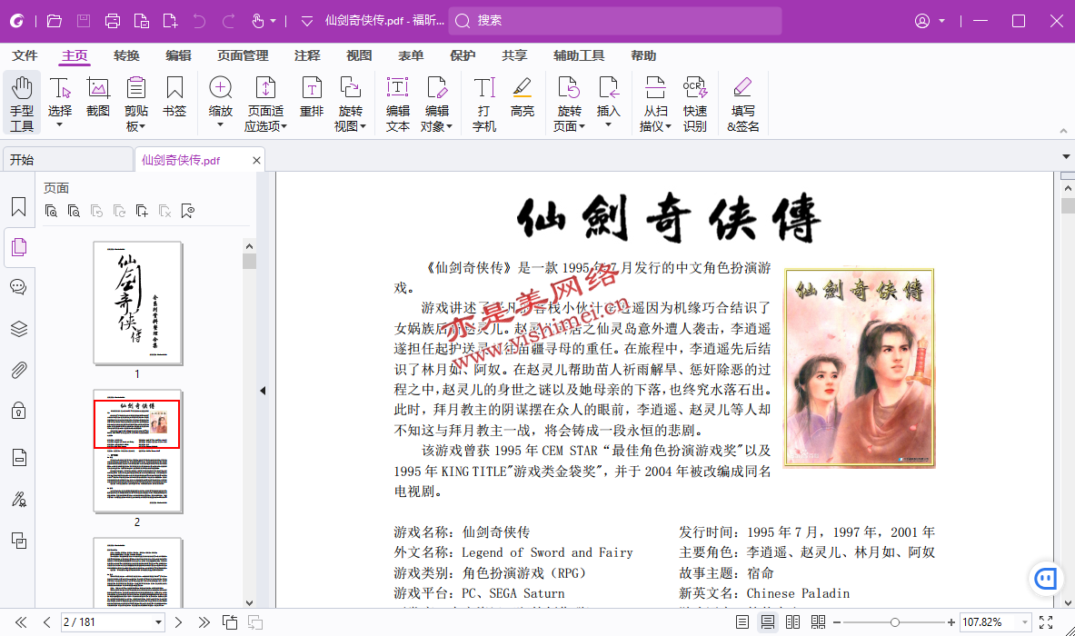
Task: Click the zoom out minus button
Action: 836,622
